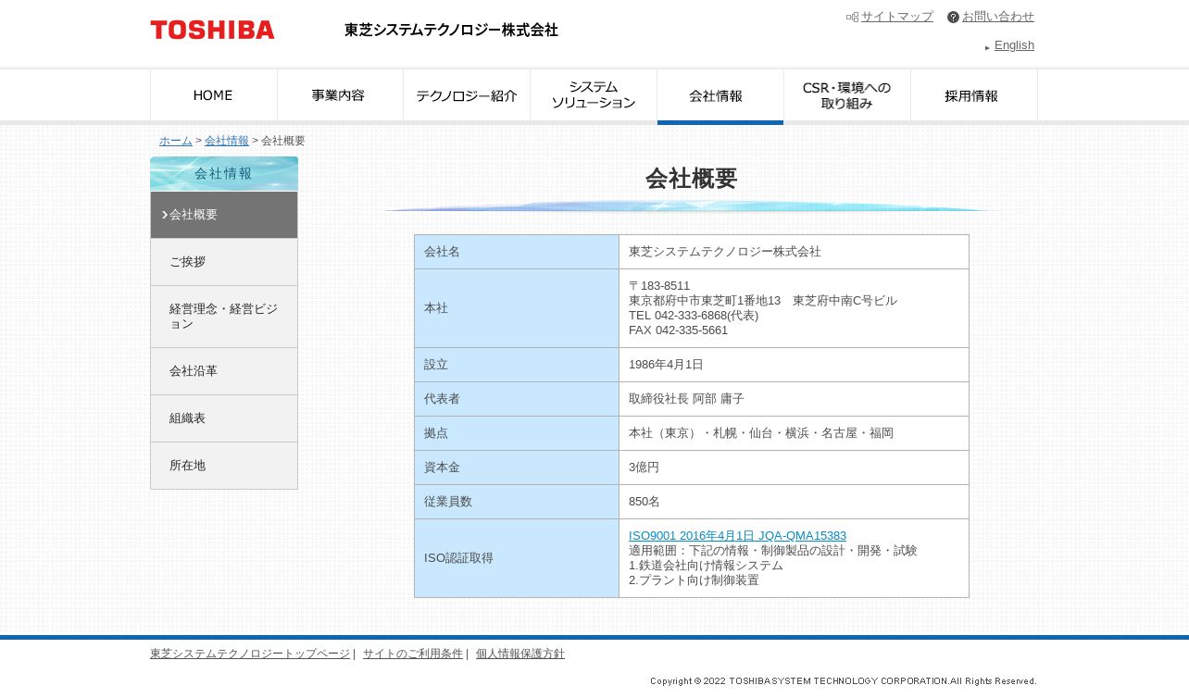Screen dimensions: 1189x698
Task: Click the ホーム breadcrumb link
Action: coord(176,141)
